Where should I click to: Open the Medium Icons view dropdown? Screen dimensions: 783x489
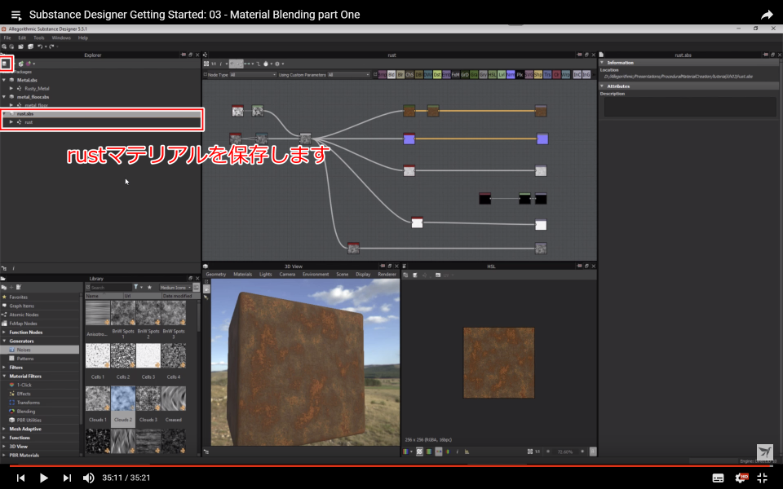(175, 288)
